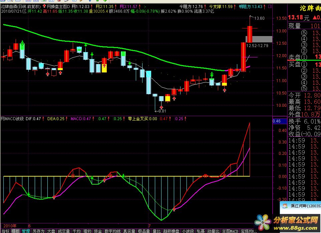Switch to the 真实量 indicator tab

click(129, 231)
